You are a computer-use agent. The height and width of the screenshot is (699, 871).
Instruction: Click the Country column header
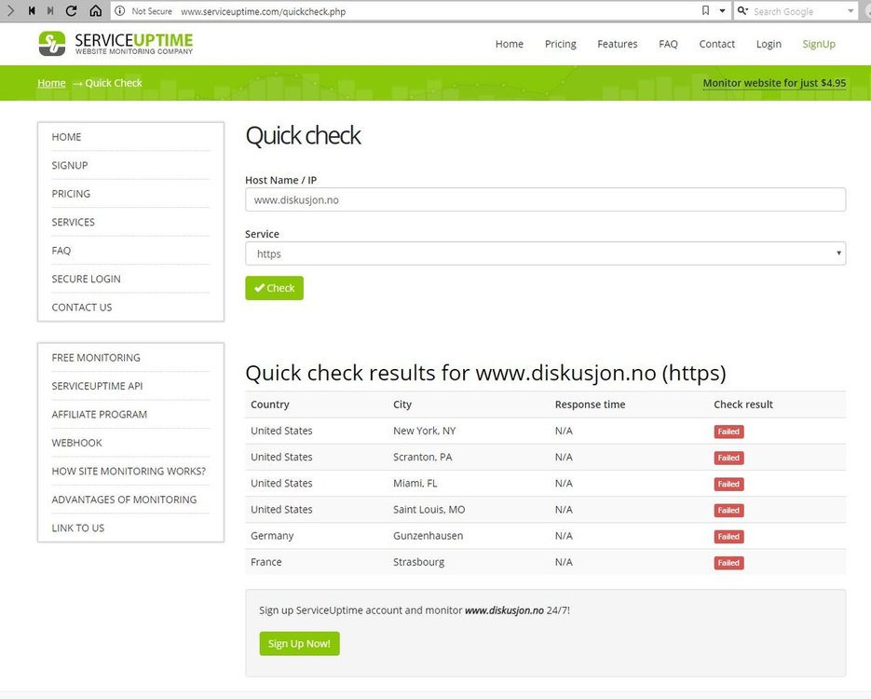point(270,404)
